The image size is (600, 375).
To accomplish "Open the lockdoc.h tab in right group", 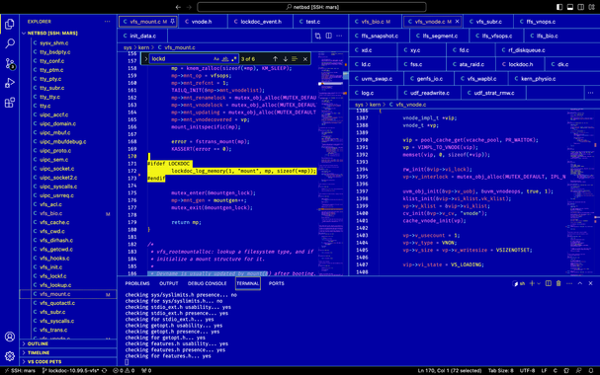I will pos(520,64).
